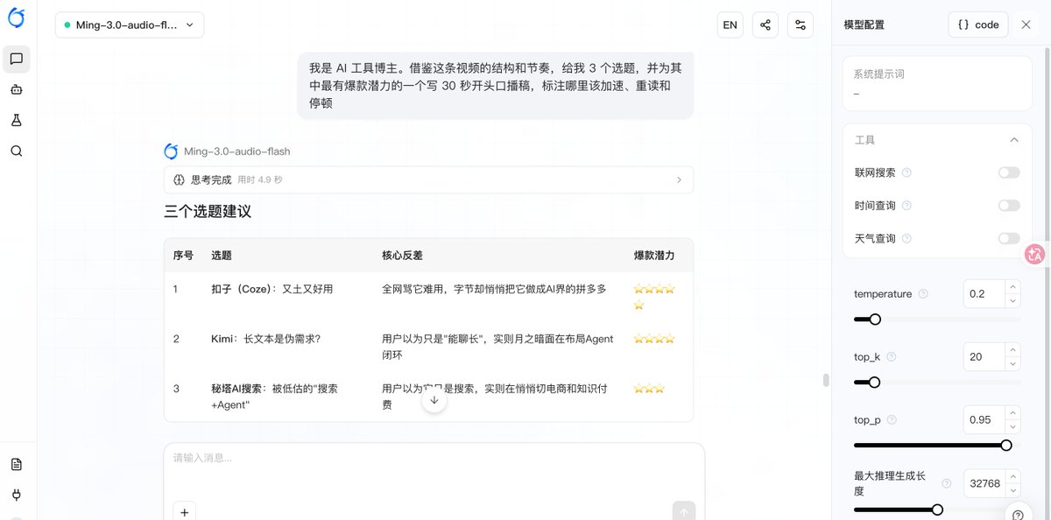The width and height of the screenshot is (1051, 520).
Task: Click the help icon beside 时间查询
Action: click(906, 206)
